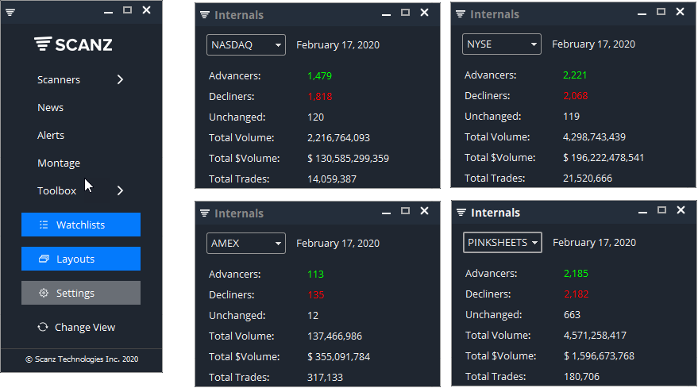Maximize the main Scanz window
698x388 pixels.
point(127,10)
